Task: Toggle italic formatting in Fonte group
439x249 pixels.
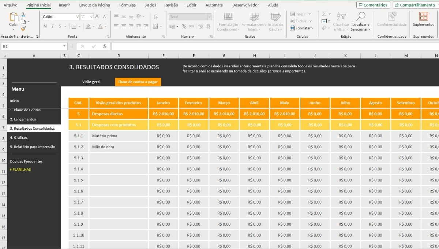Action: tap(52, 26)
